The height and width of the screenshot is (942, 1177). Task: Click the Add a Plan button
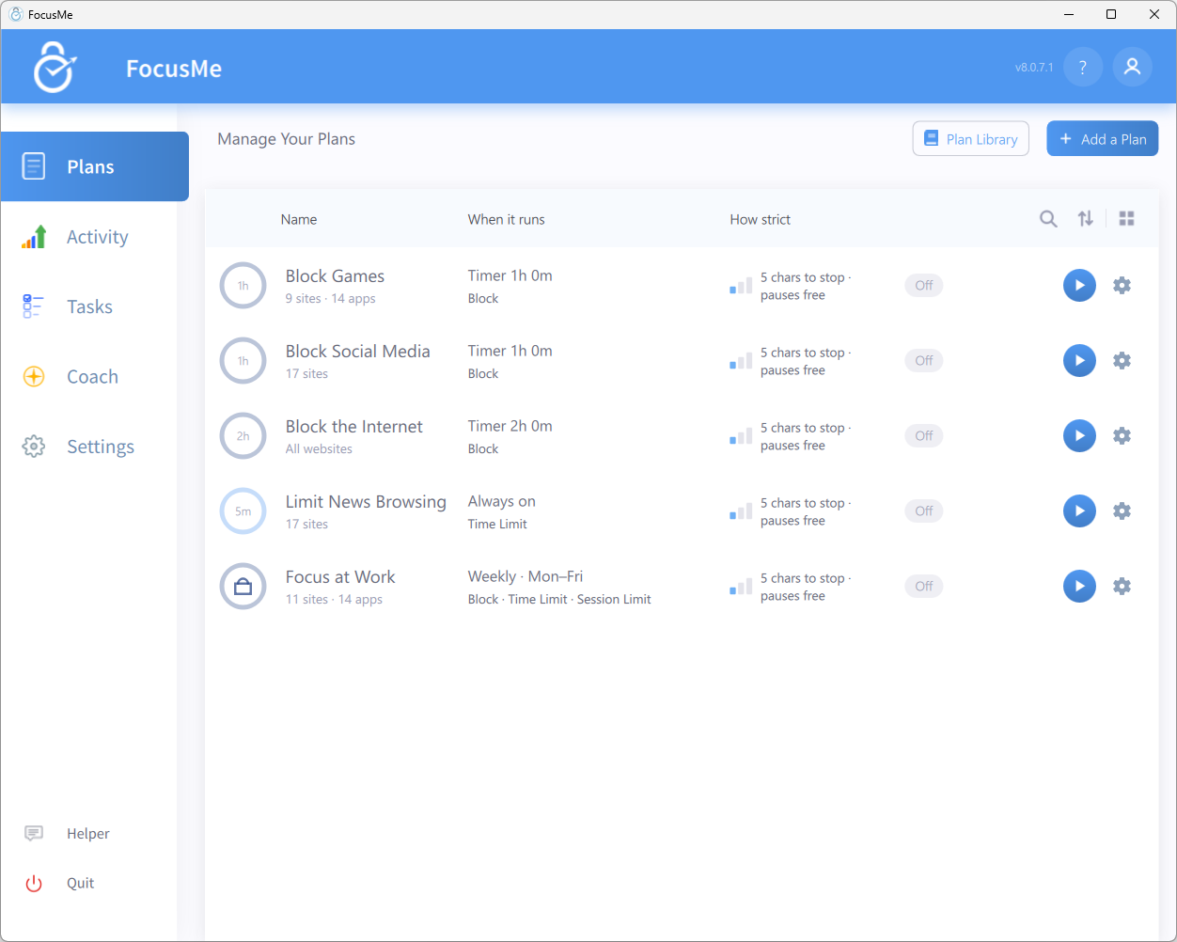(1103, 139)
